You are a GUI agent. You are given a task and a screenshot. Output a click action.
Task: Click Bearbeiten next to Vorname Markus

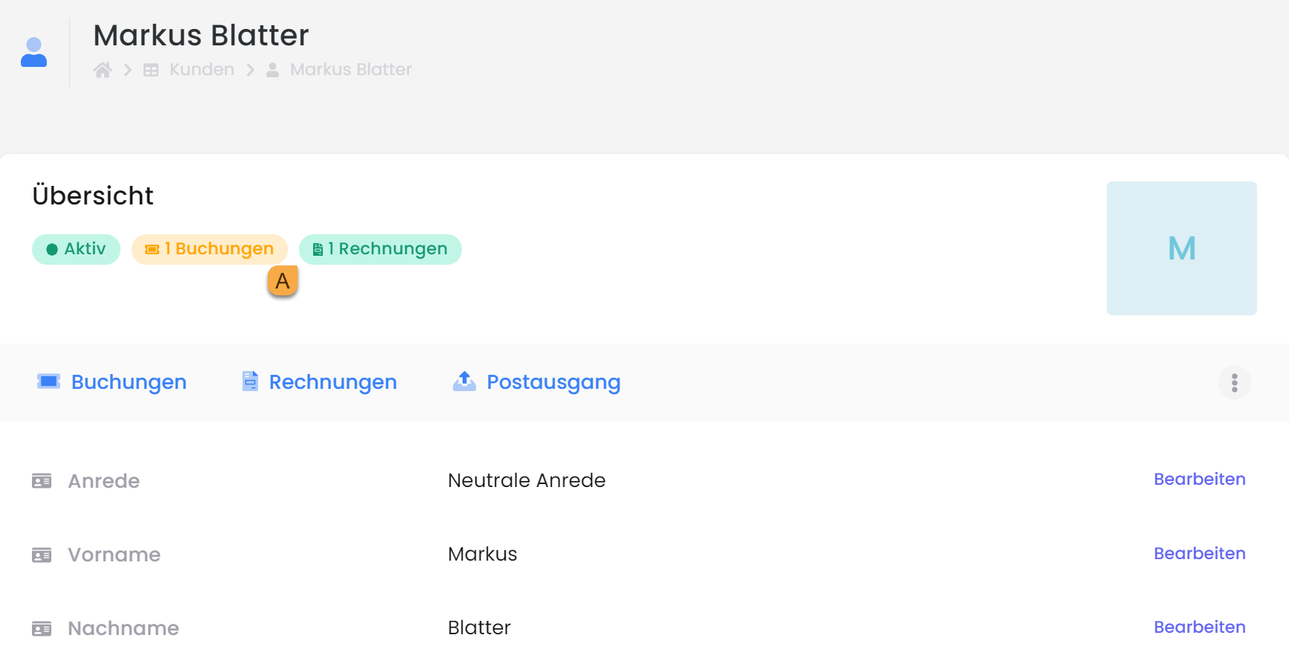(x=1199, y=554)
